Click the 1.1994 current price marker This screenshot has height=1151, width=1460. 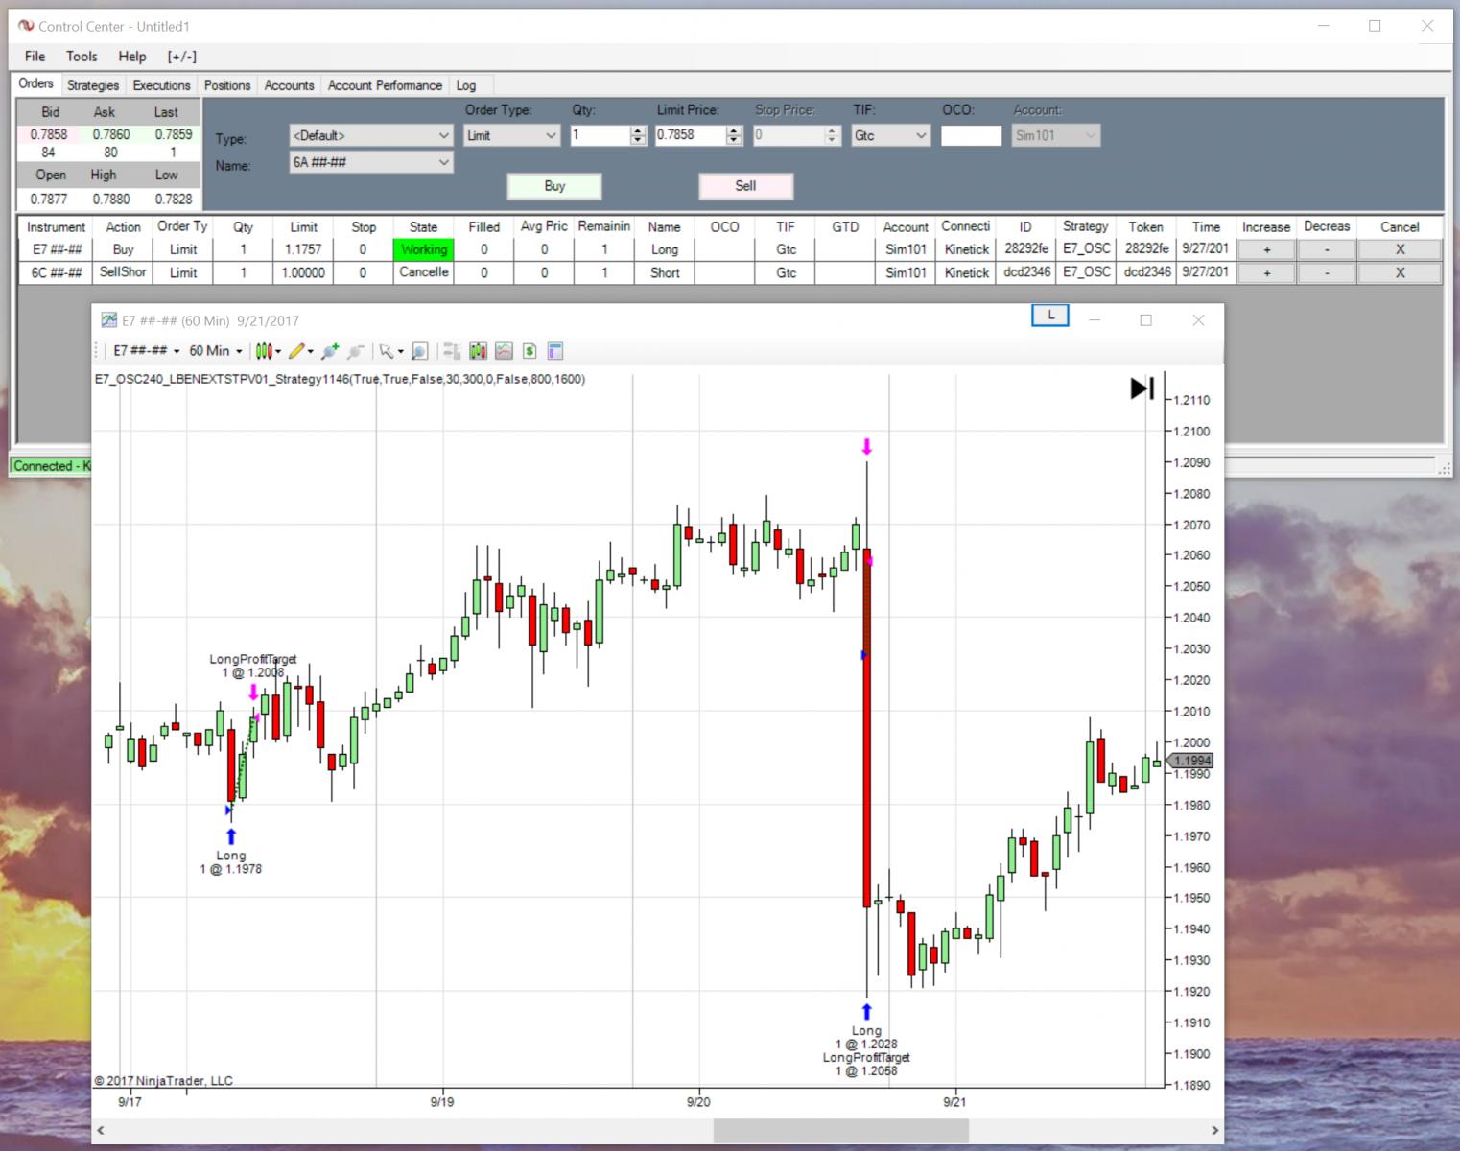(1190, 761)
